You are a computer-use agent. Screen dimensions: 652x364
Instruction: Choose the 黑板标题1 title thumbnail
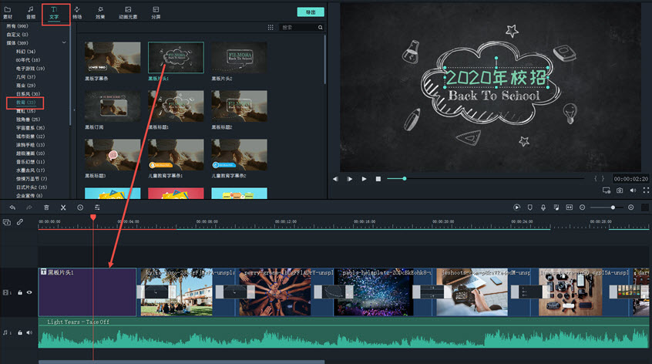click(x=176, y=106)
